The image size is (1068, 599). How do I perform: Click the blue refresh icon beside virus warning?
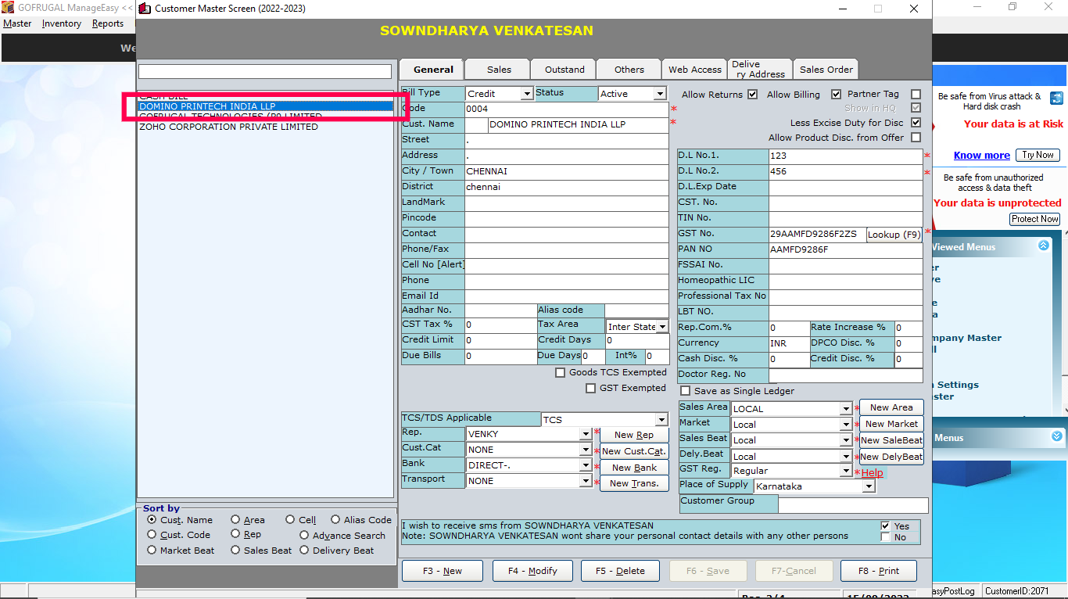(x=1056, y=98)
